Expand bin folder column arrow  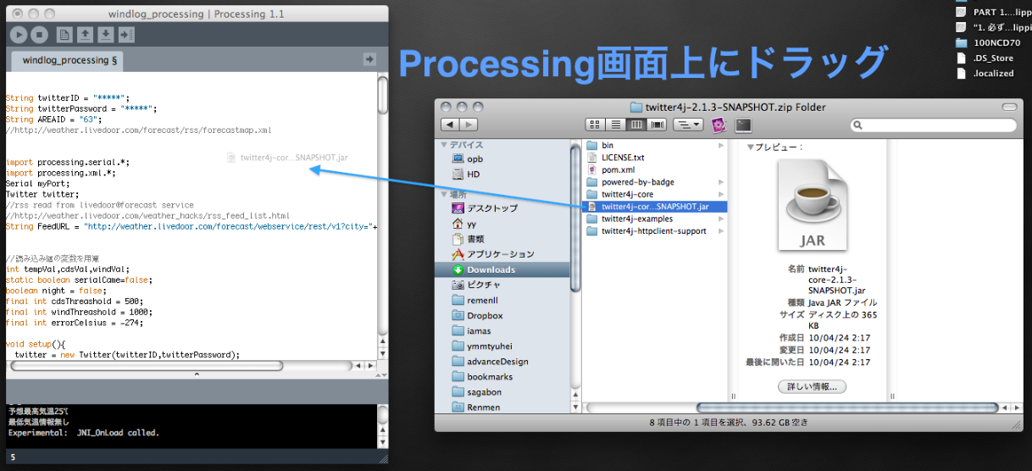click(722, 146)
